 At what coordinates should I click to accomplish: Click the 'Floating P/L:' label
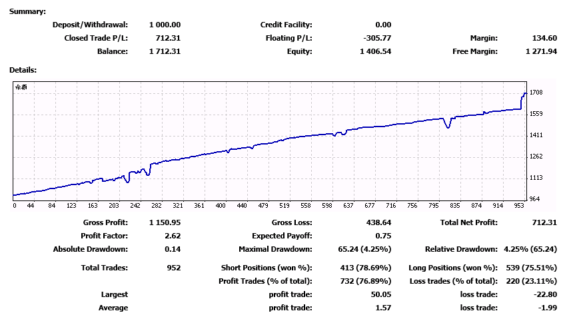click(x=288, y=38)
